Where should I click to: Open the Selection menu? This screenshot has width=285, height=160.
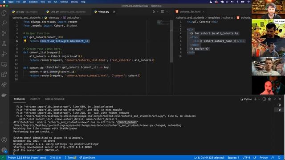pos(33,2)
